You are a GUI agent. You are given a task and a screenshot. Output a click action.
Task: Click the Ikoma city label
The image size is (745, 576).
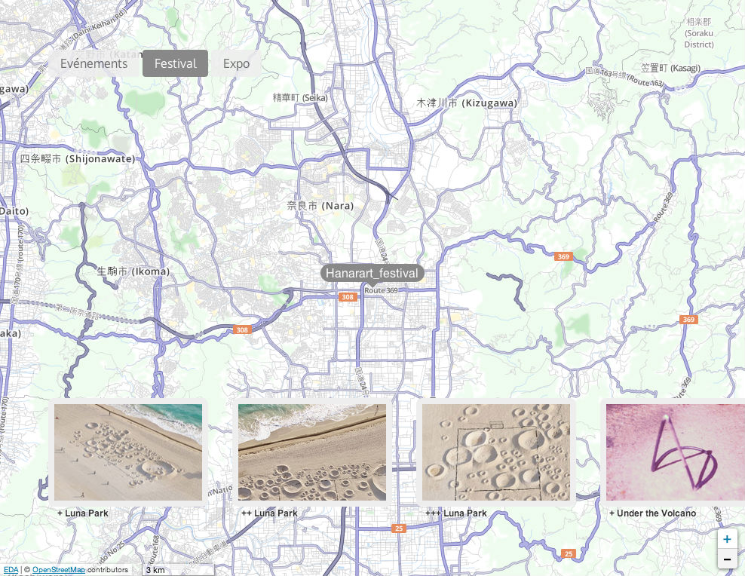pyautogui.click(x=133, y=271)
